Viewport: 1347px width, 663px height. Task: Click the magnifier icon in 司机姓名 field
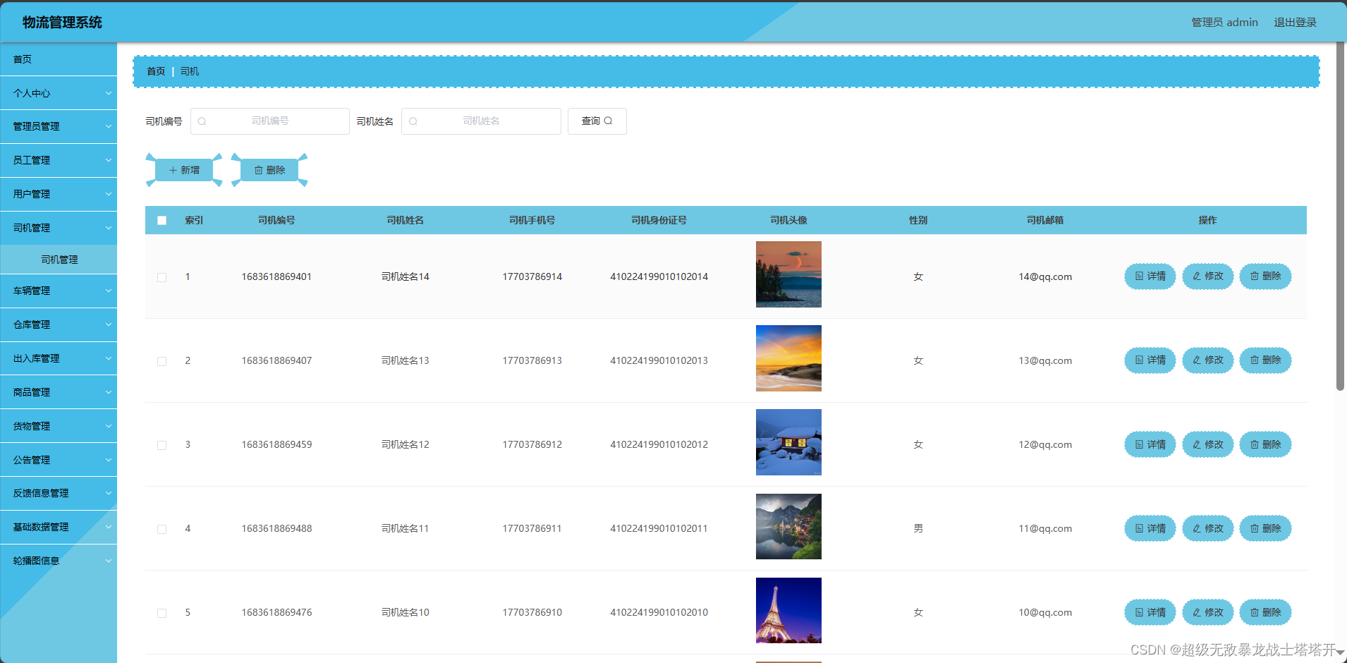tap(413, 121)
